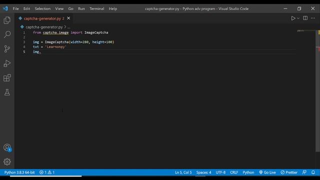Open the Go menu
The image size is (320, 180).
tap(70, 8)
